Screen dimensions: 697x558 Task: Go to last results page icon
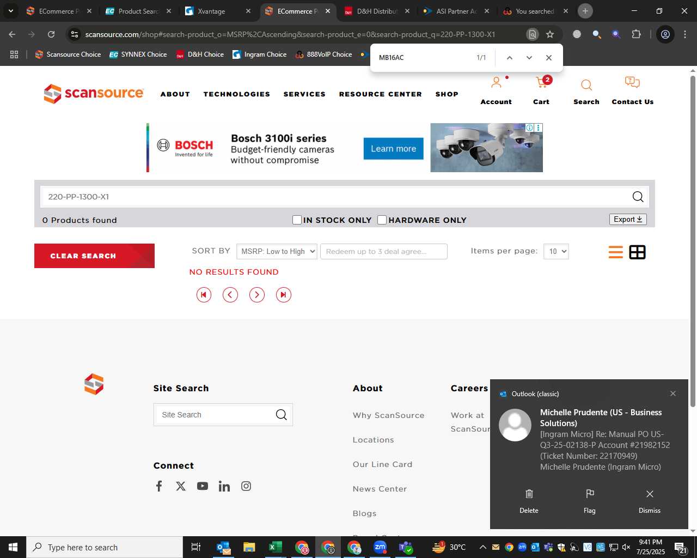[x=284, y=295]
